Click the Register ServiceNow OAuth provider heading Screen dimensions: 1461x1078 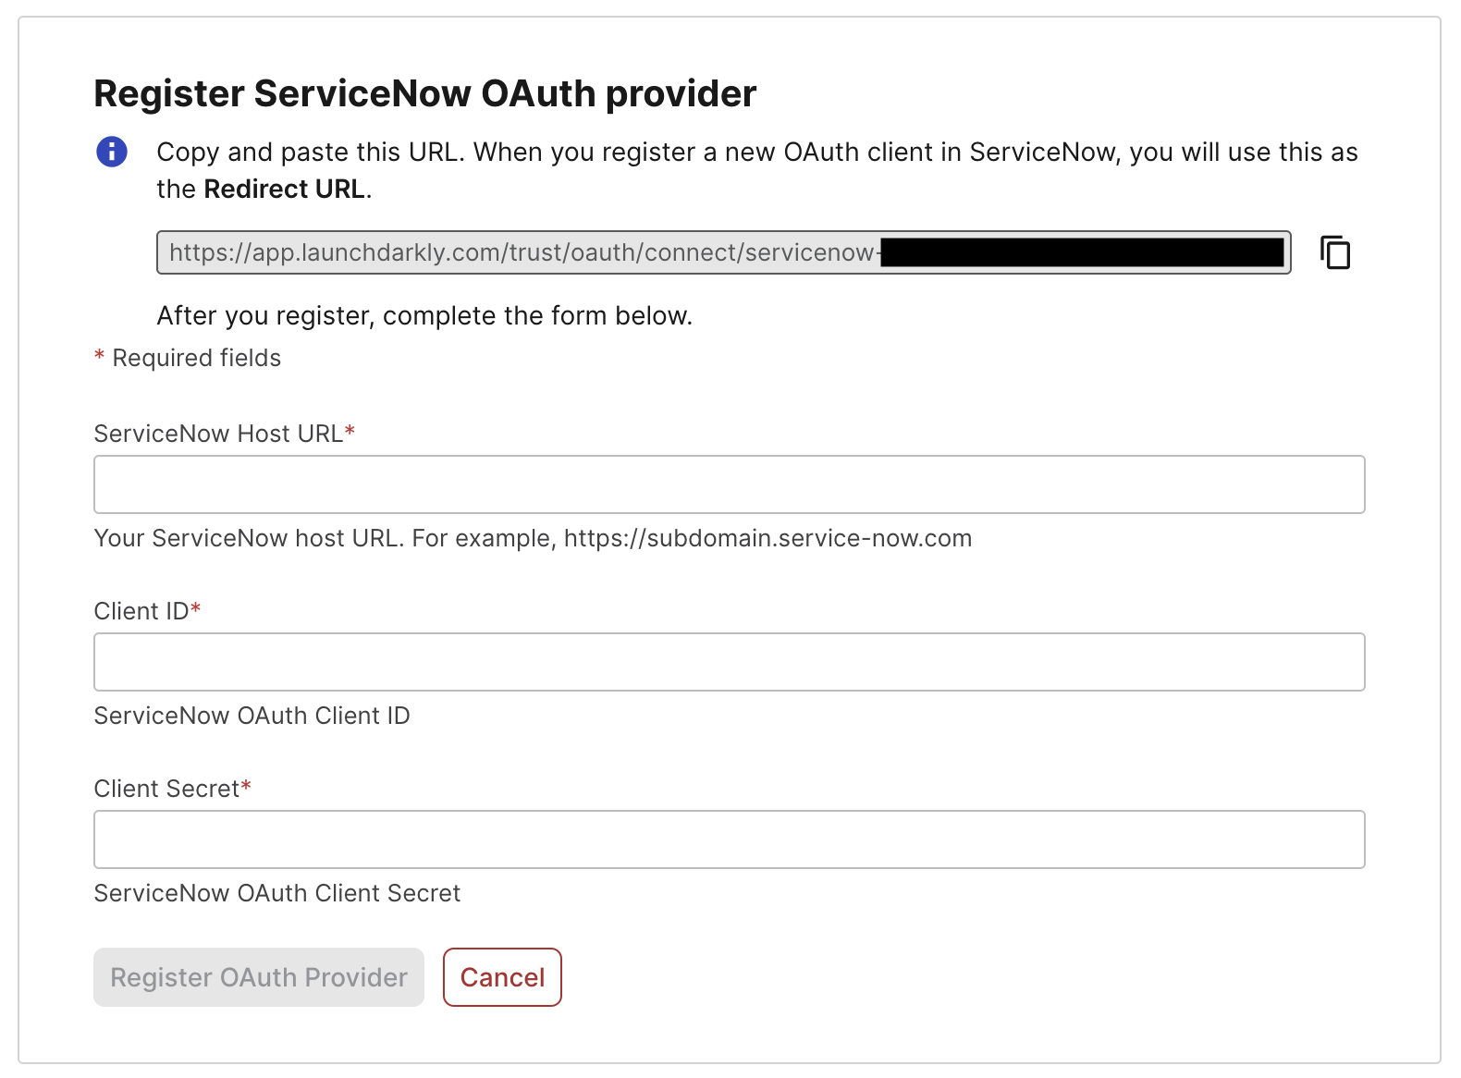pos(424,92)
